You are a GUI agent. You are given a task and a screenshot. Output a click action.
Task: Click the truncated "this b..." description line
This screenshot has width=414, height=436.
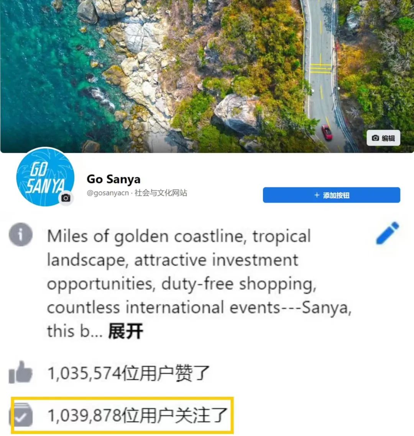coord(75,331)
